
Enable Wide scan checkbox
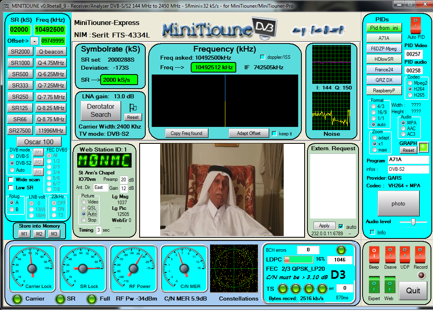tap(11, 179)
